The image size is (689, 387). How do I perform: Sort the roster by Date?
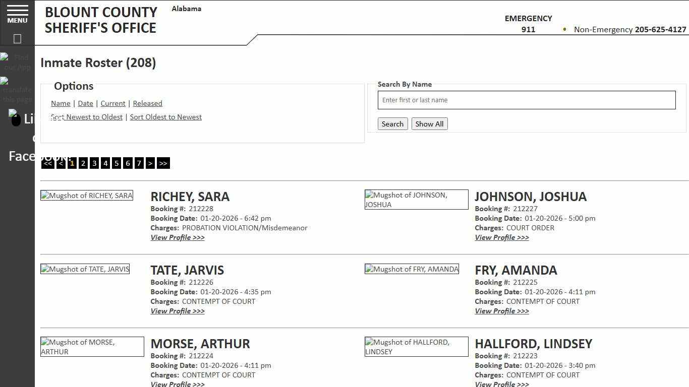85,103
